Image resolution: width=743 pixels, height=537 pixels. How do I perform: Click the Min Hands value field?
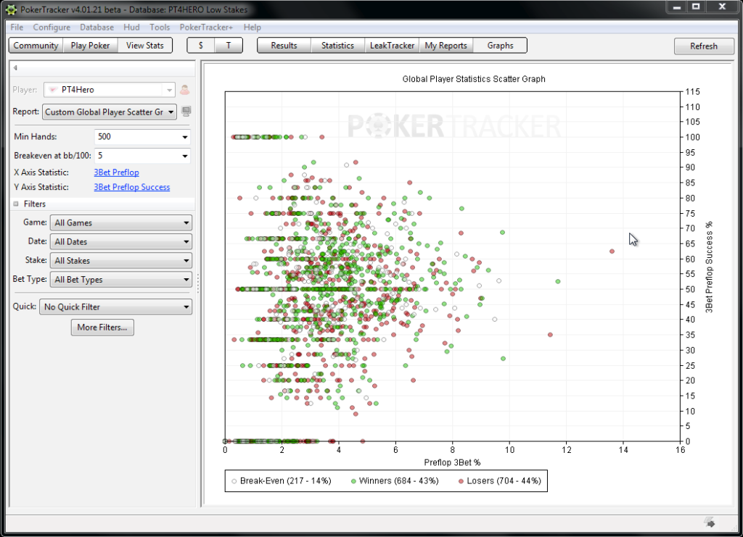point(137,137)
